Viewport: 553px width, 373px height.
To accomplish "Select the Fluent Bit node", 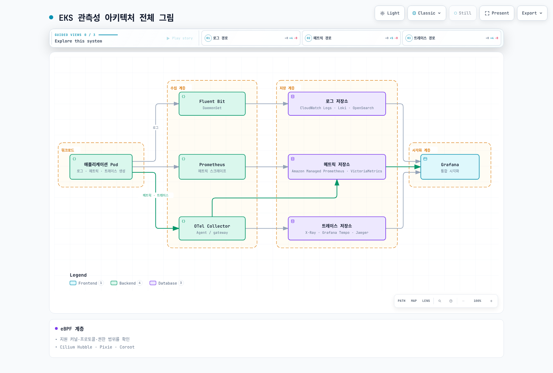I will [212, 104].
